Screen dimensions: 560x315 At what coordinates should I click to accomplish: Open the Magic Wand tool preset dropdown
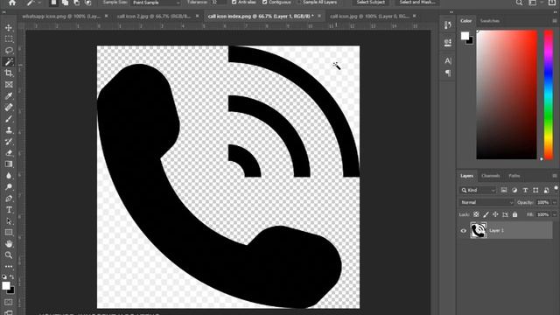(x=39, y=3)
